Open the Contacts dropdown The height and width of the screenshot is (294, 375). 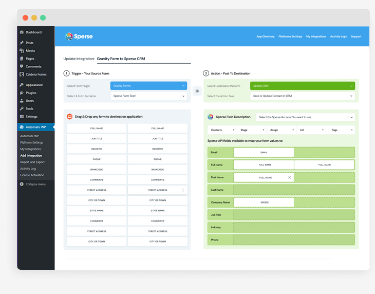222,130
